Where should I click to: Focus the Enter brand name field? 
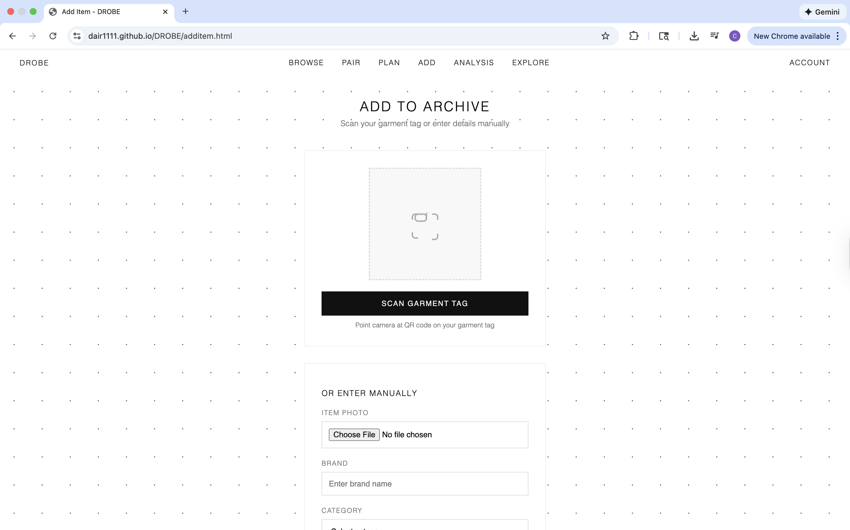(424, 484)
